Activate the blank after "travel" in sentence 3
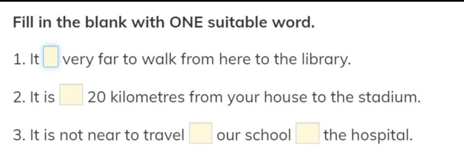 (201, 133)
